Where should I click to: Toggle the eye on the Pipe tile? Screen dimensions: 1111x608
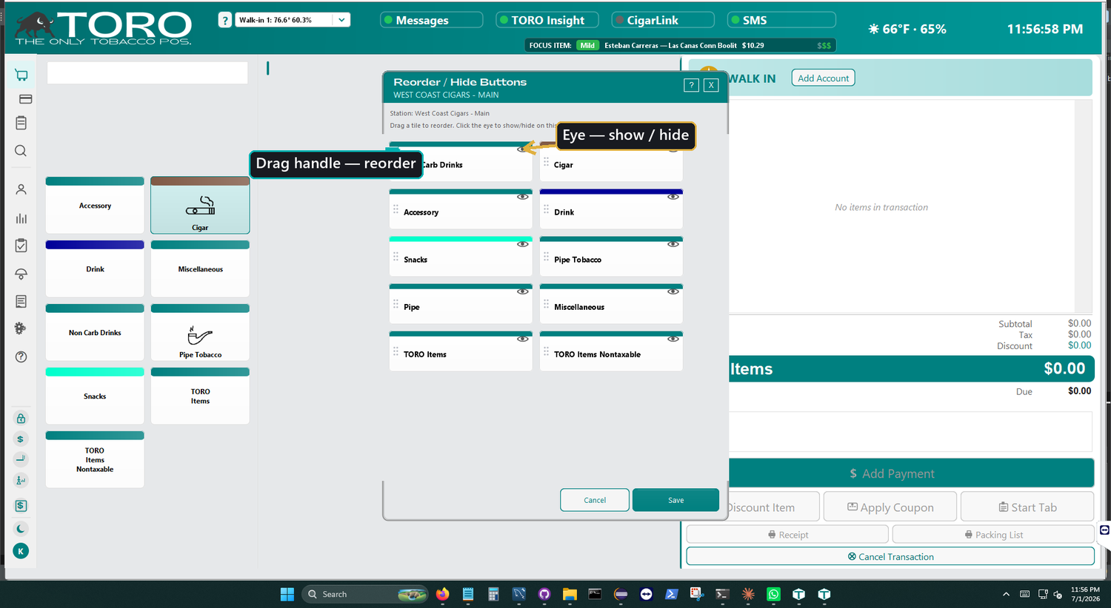pyautogui.click(x=522, y=291)
